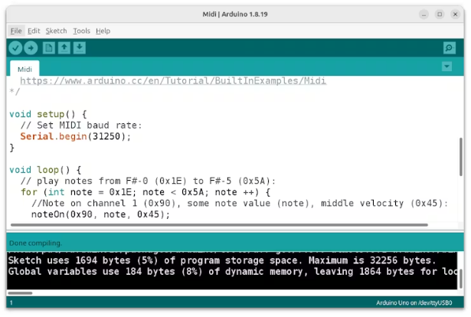The image size is (471, 317).
Task: Click the Verify checkmark icon
Action: click(x=15, y=48)
